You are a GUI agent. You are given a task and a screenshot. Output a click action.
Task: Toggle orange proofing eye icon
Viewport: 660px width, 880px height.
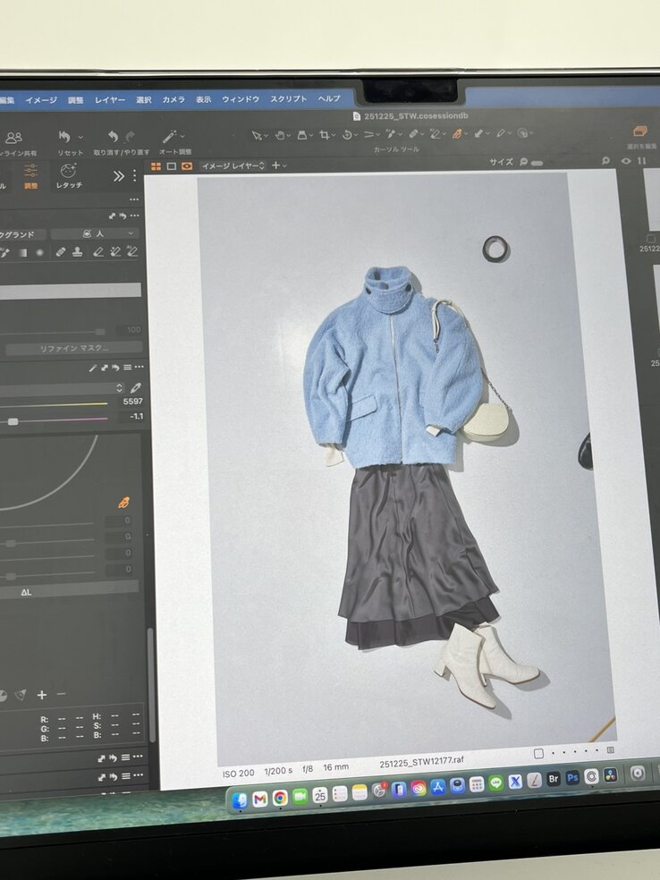coord(186,166)
